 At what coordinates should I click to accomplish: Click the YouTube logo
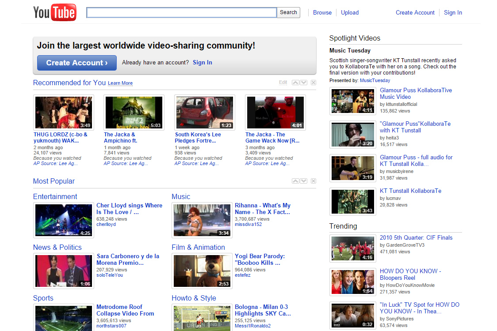[54, 12]
